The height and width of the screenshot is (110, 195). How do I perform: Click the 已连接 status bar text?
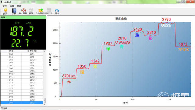tap(4, 108)
